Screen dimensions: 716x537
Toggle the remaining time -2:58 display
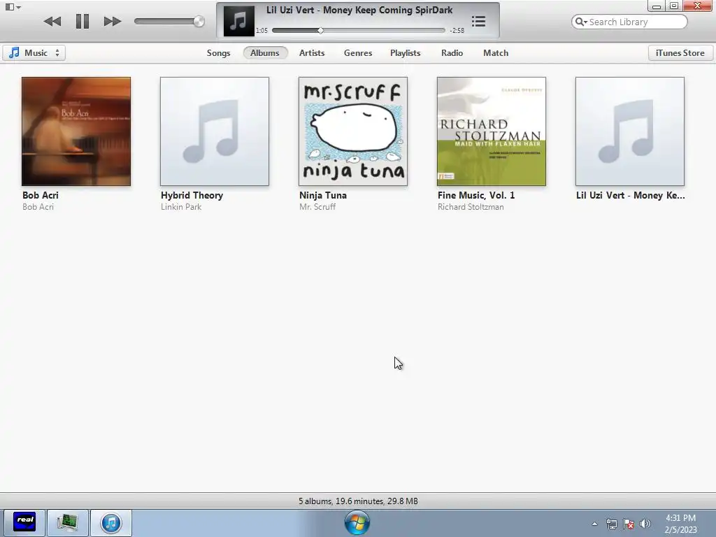tap(457, 31)
